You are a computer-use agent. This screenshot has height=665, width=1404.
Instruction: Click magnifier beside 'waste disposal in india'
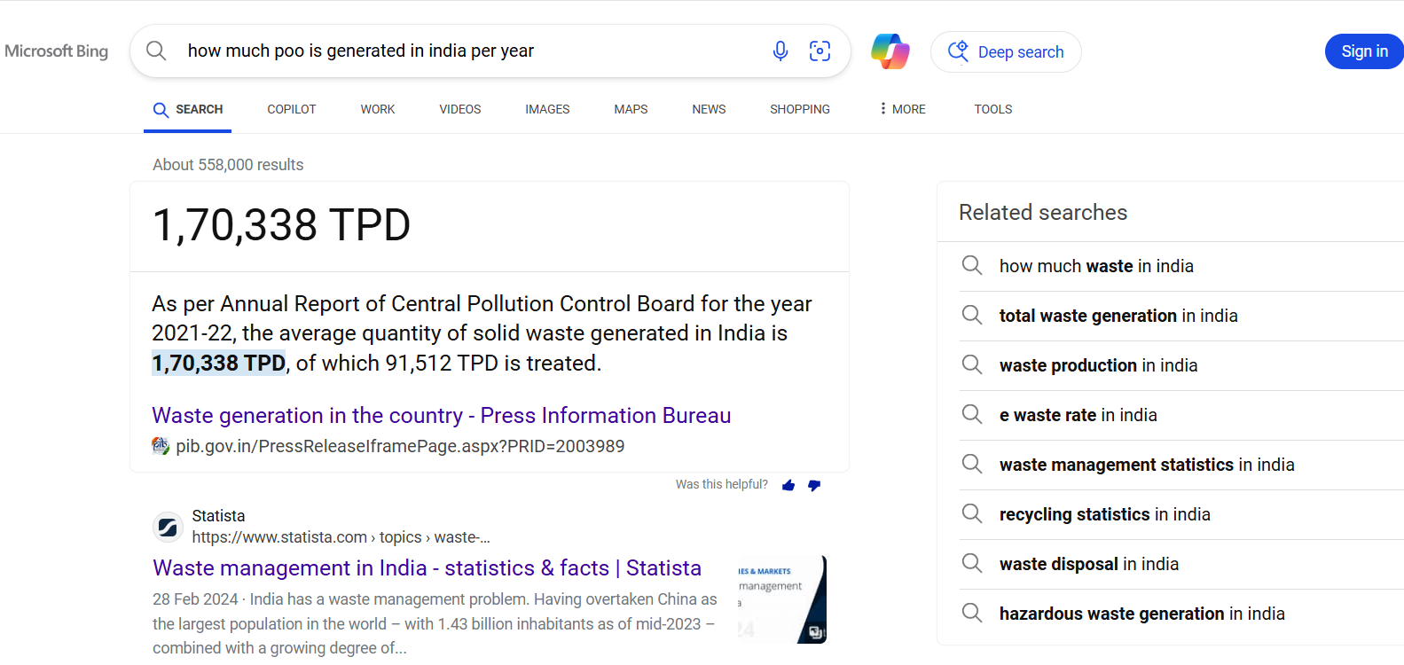972,563
